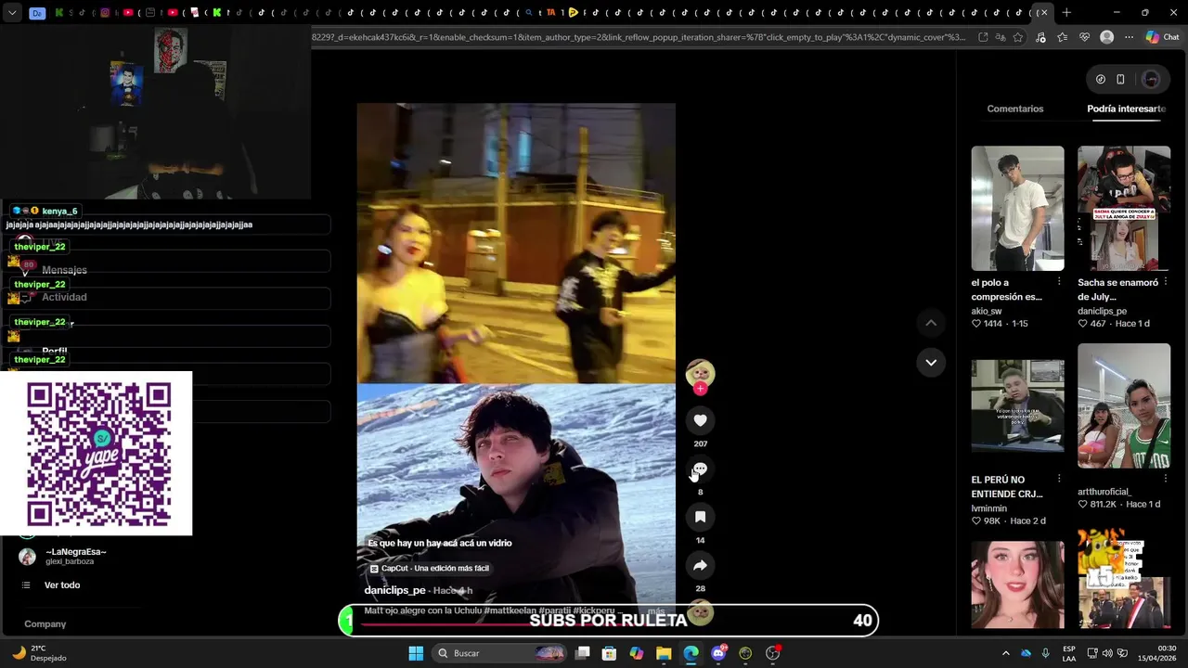Like the daniclips_pe video with heart icon
The image size is (1188, 668).
coord(700,420)
